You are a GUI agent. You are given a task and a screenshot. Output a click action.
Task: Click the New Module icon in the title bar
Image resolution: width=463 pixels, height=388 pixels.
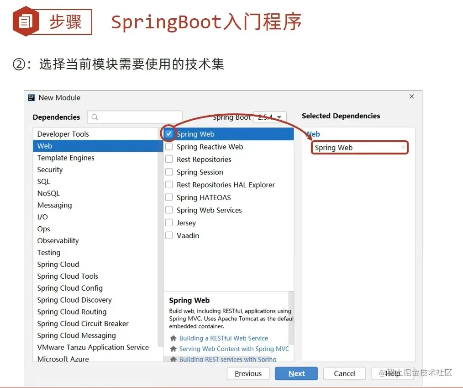(31, 97)
